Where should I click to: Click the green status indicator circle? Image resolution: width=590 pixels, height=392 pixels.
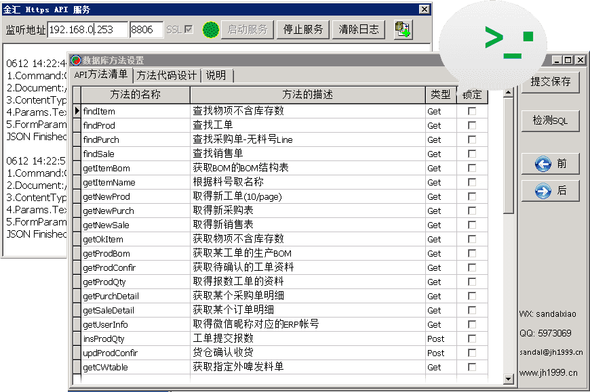pyautogui.click(x=211, y=30)
